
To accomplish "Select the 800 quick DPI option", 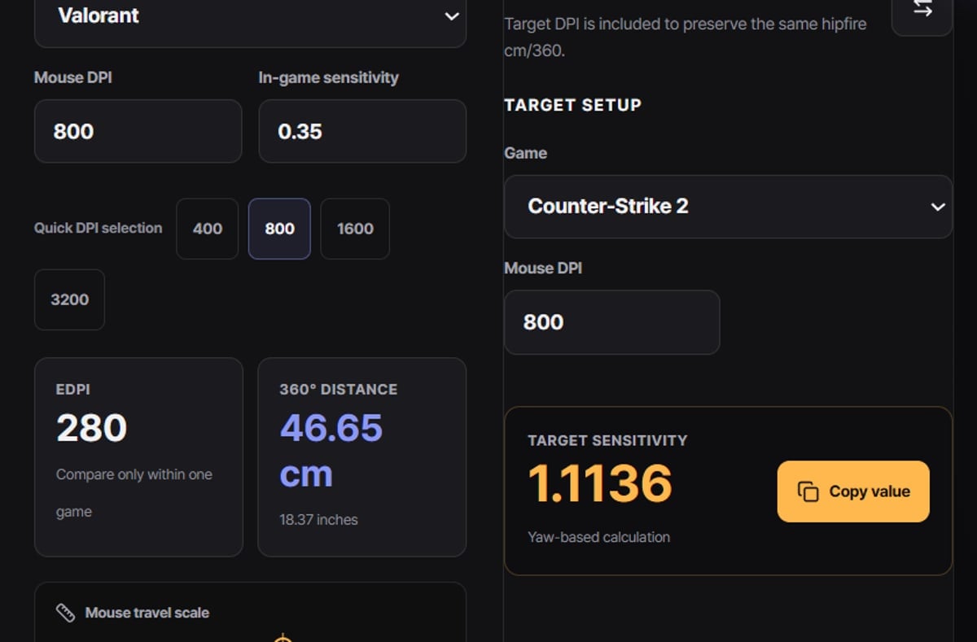I will point(279,229).
